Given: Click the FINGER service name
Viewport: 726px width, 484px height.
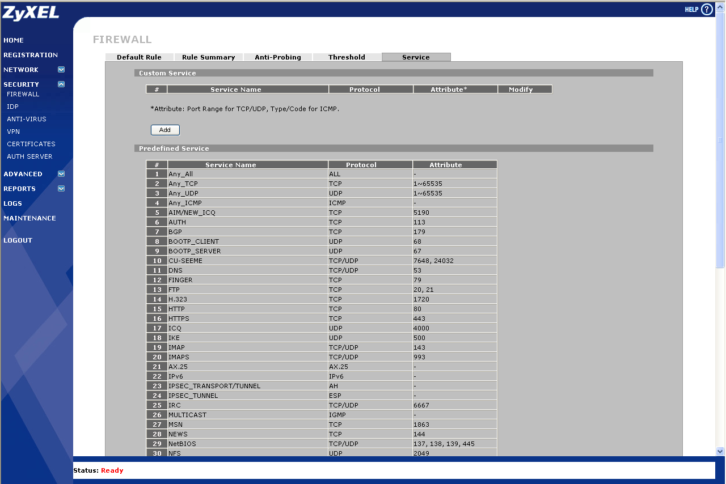Looking at the screenshot, I should (x=180, y=280).
